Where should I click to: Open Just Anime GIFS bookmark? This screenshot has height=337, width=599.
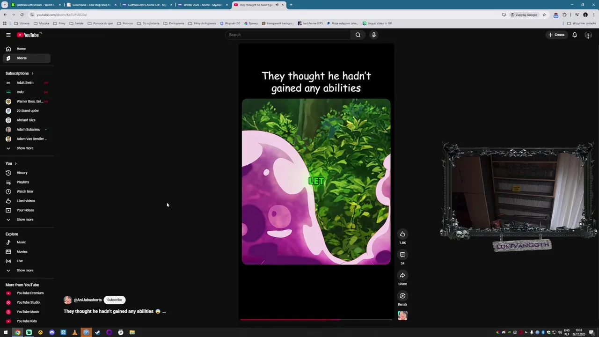point(310,23)
